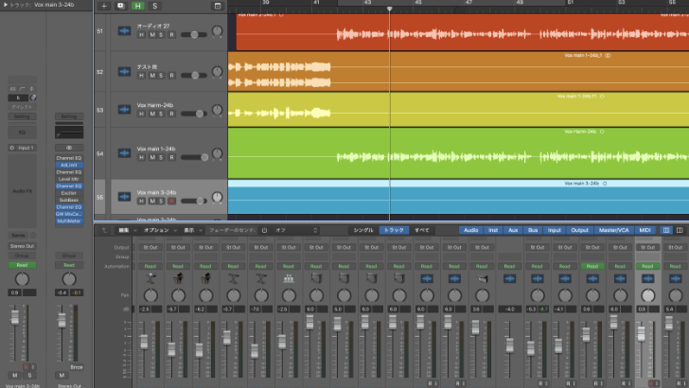Open the オプション menu in the mixer
Screen dimensions: 689x388
160,230
